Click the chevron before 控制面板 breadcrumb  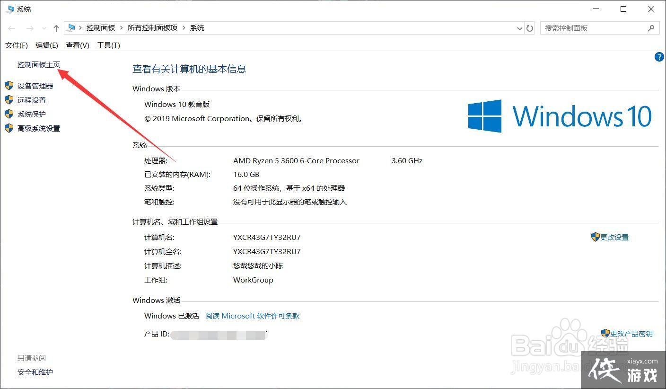click(80, 28)
